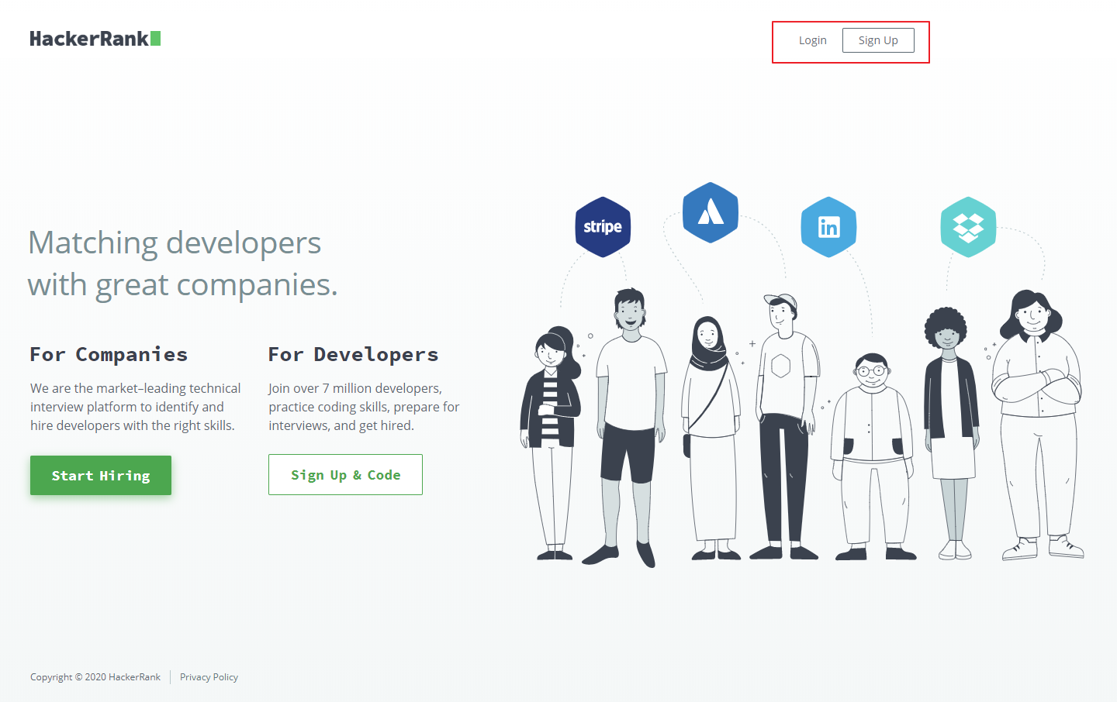Open the Login link
The image size is (1117, 702).
coord(813,40)
